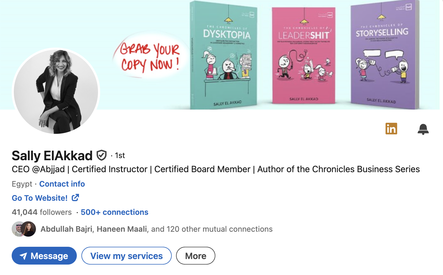Open Abdullah Bajri's name link
This screenshot has height=275, width=443.
[x=66, y=229]
